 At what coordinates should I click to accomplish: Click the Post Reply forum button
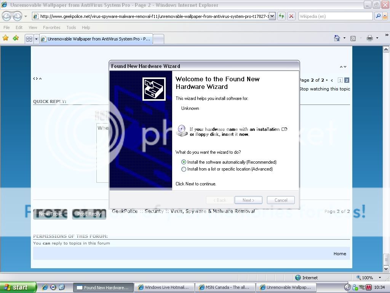pos(89,214)
